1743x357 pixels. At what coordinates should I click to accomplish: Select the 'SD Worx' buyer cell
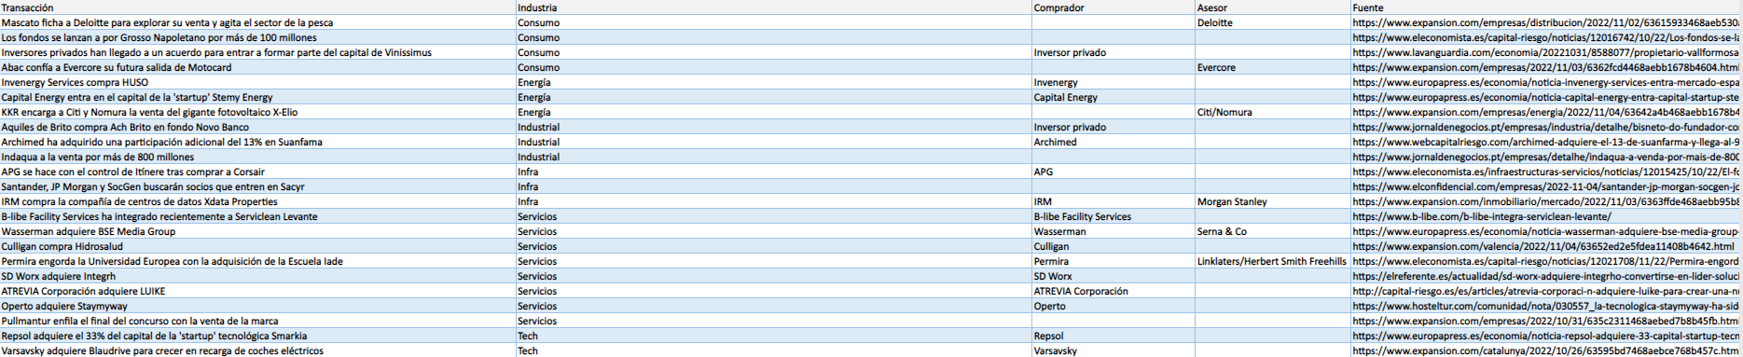click(1114, 276)
